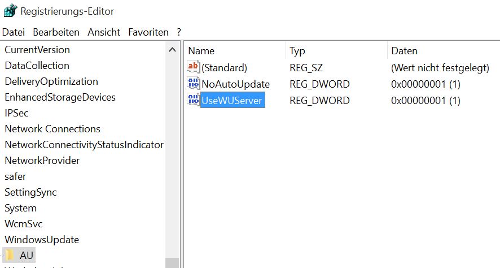The image size is (500, 268).
Task: Open the Datei menu
Action: pyautogui.click(x=14, y=32)
